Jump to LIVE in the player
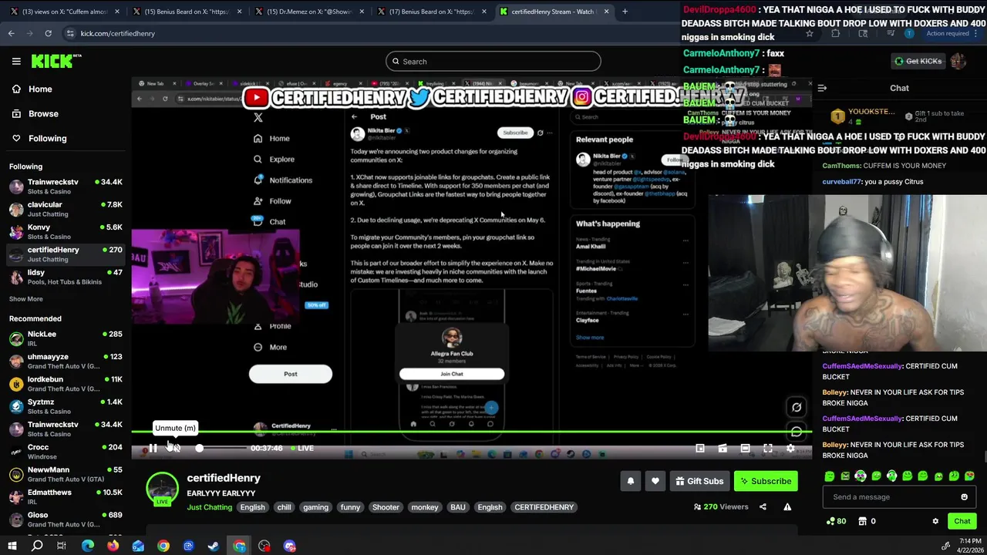Screen dimensions: 987x555 [x=301, y=448]
